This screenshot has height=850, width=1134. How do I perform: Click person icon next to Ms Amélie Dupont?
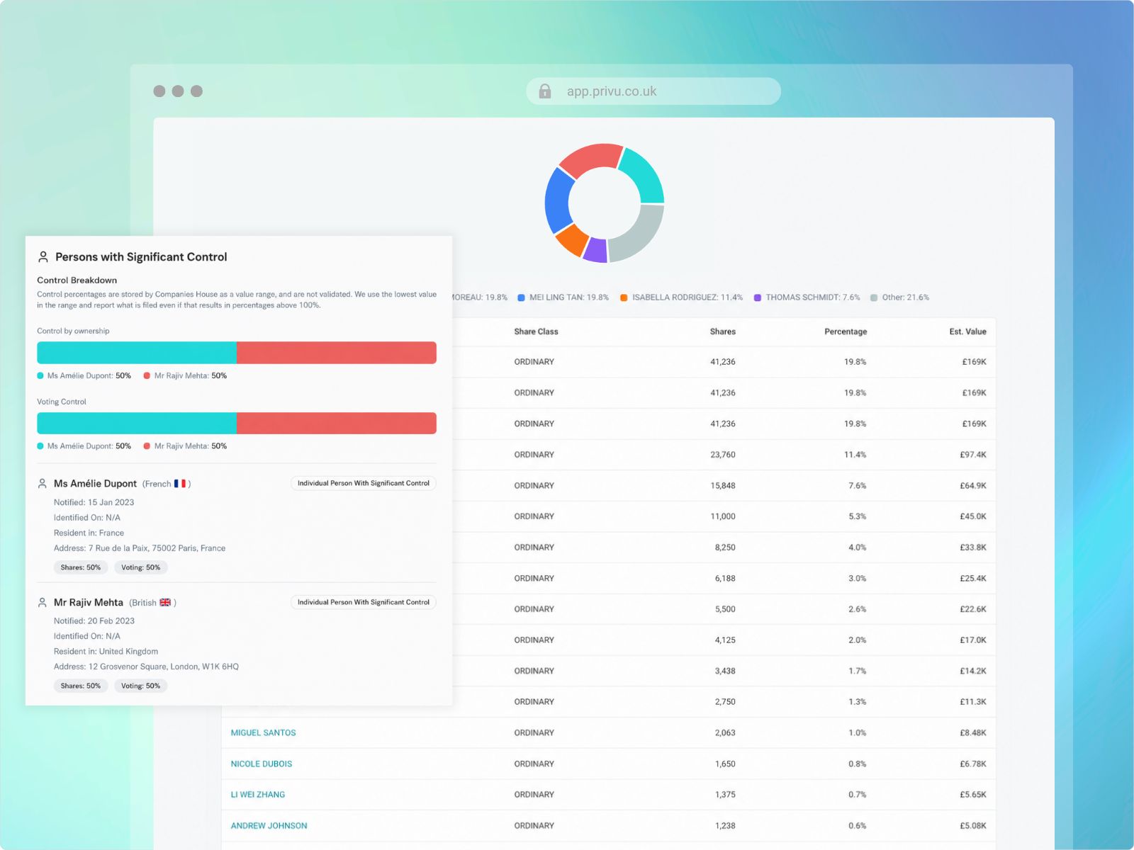click(x=43, y=483)
